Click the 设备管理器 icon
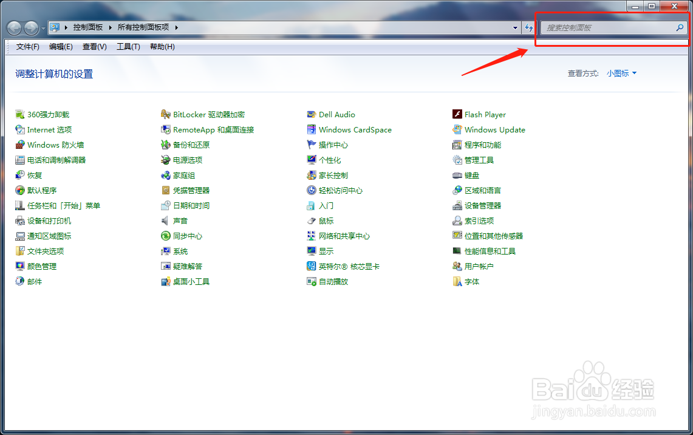693x435 pixels. [x=457, y=205]
